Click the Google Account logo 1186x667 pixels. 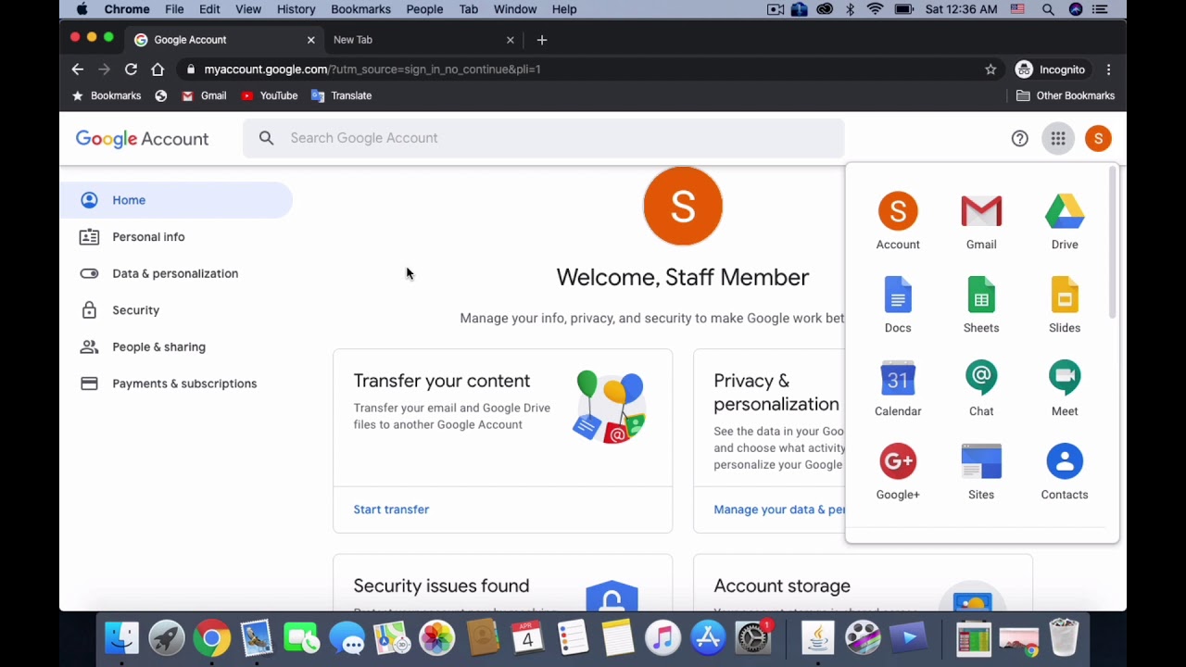pyautogui.click(x=142, y=139)
